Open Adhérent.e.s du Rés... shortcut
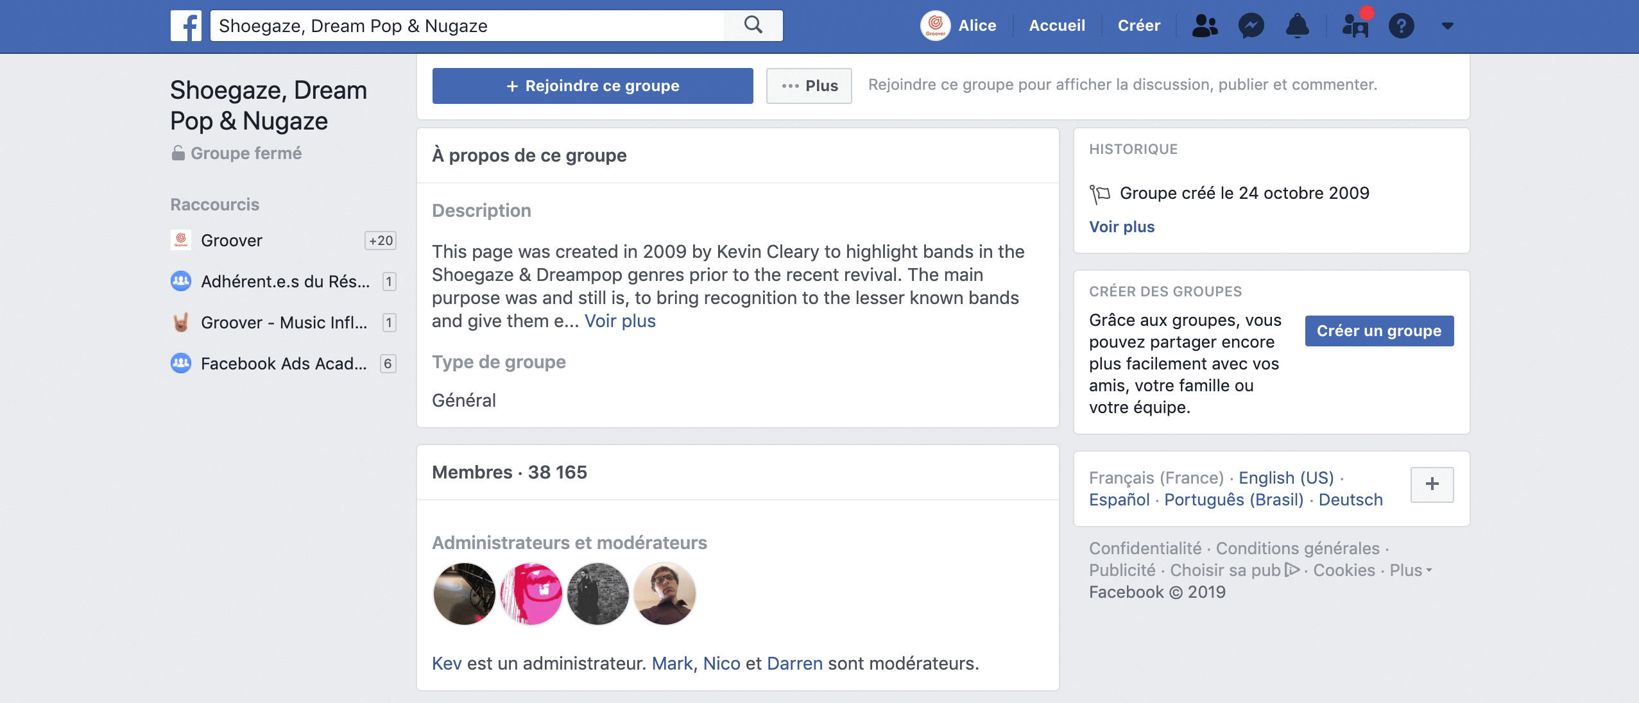The width and height of the screenshot is (1639, 703). pos(285,282)
